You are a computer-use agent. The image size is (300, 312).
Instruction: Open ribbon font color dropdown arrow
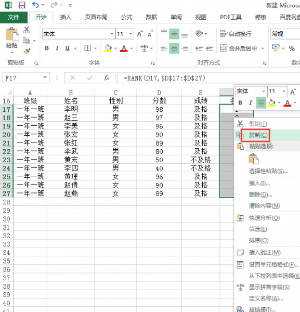click(x=132, y=48)
